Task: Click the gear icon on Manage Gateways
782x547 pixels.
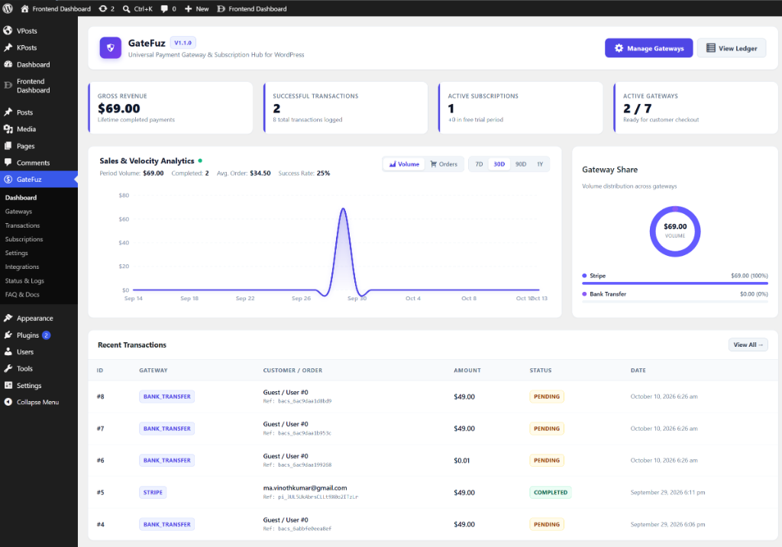Action: pos(619,48)
